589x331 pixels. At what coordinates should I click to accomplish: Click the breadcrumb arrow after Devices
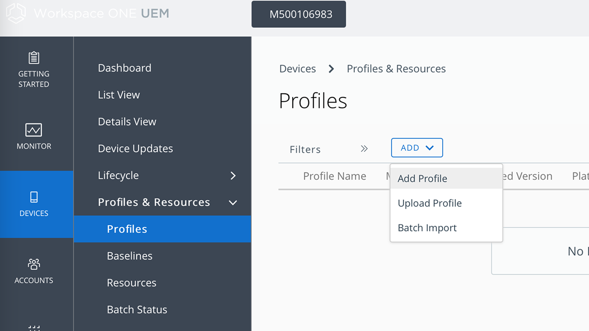[331, 69]
